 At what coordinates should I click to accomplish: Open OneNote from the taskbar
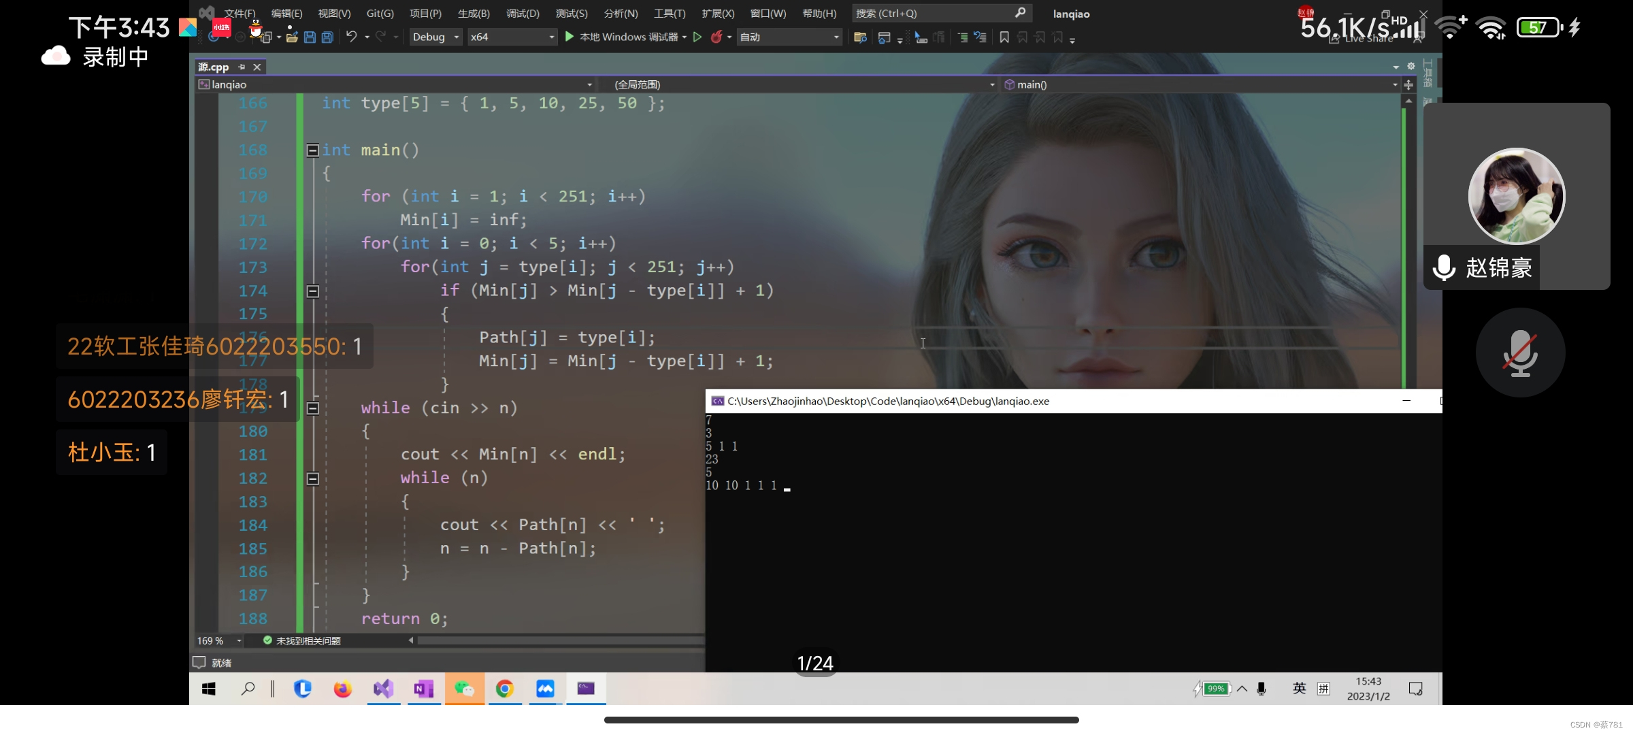(x=424, y=689)
